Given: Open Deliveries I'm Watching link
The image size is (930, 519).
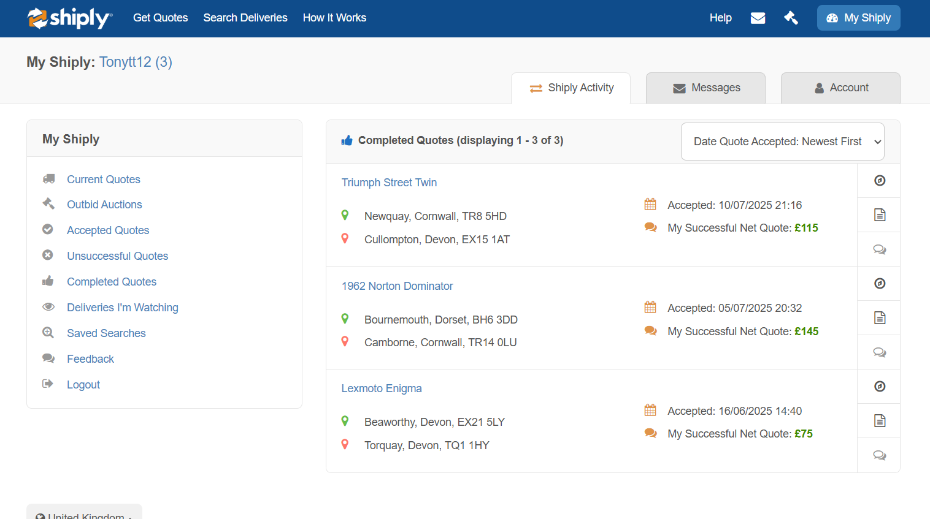Looking at the screenshot, I should 123,308.
